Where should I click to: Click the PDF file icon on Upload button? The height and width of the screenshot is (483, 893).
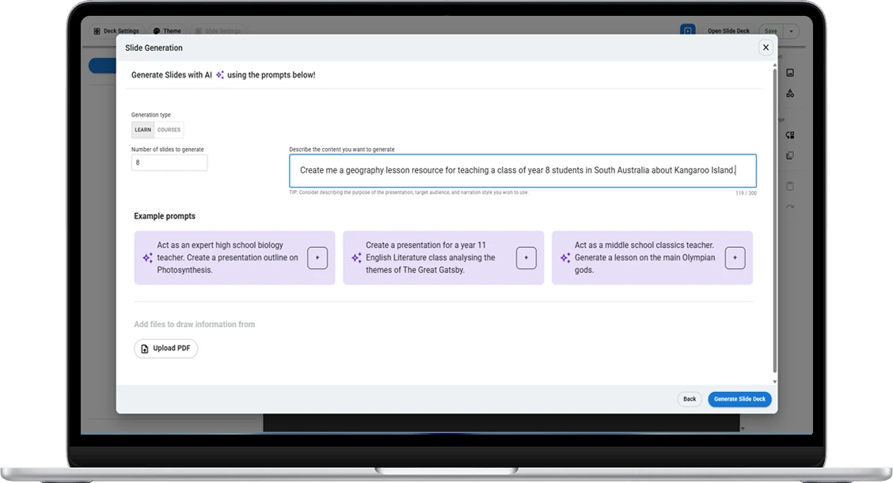point(145,348)
